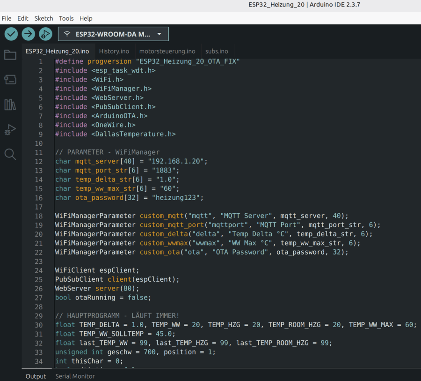Screen dimensions: 421x381
Task: Switch to the subs.ino tab
Action: tap(217, 51)
